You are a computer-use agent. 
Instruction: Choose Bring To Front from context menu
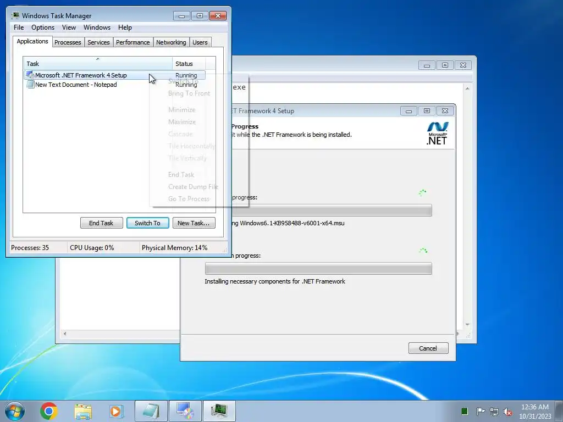click(189, 93)
